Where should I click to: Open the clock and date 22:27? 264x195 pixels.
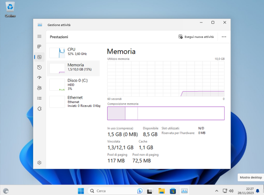click(x=245, y=191)
